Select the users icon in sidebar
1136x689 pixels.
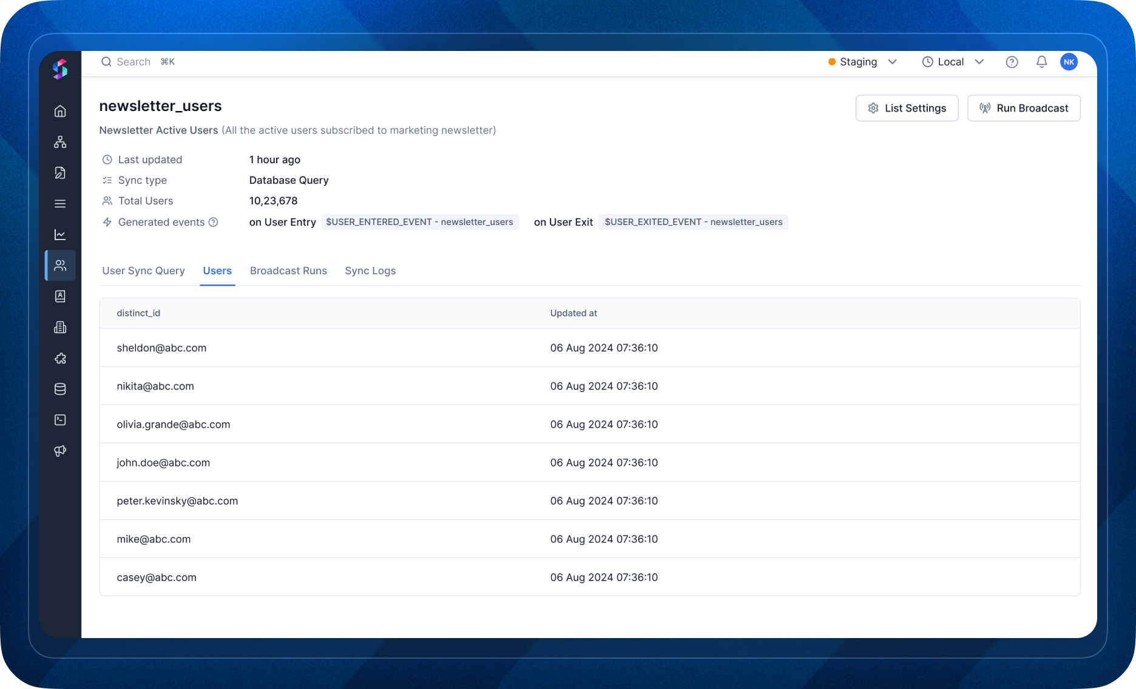pyautogui.click(x=60, y=265)
